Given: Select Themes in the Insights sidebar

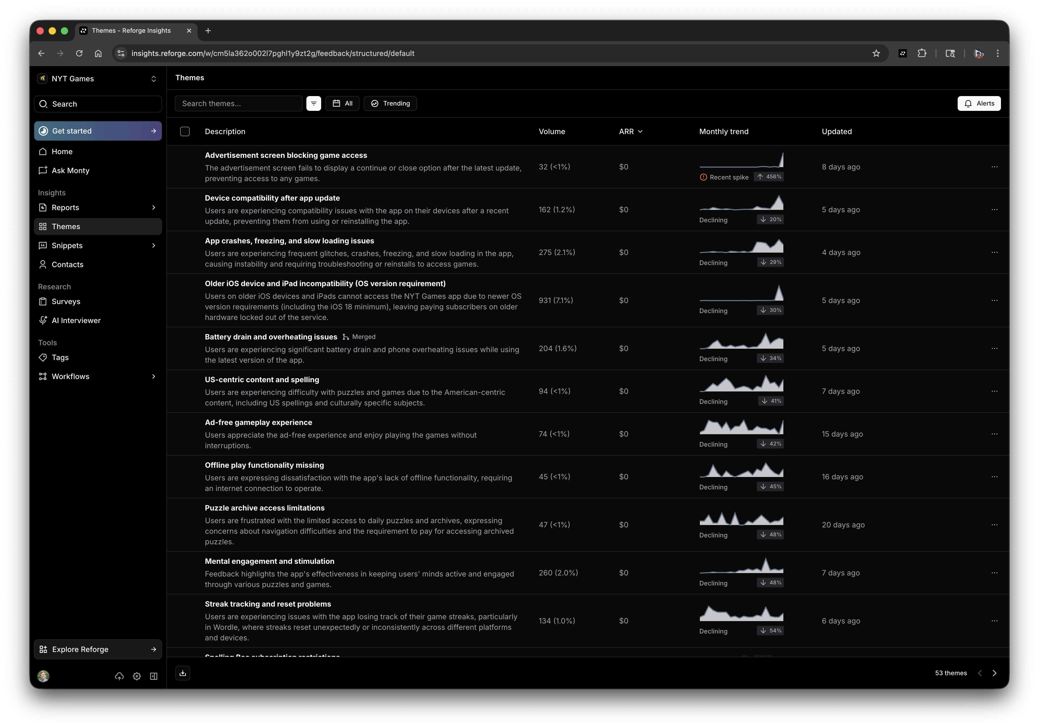Looking at the screenshot, I should [x=65, y=226].
